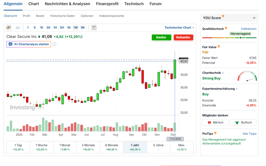Click the bear icon Bärisch button
266x166 pixels.
pyautogui.click(x=215, y=123)
